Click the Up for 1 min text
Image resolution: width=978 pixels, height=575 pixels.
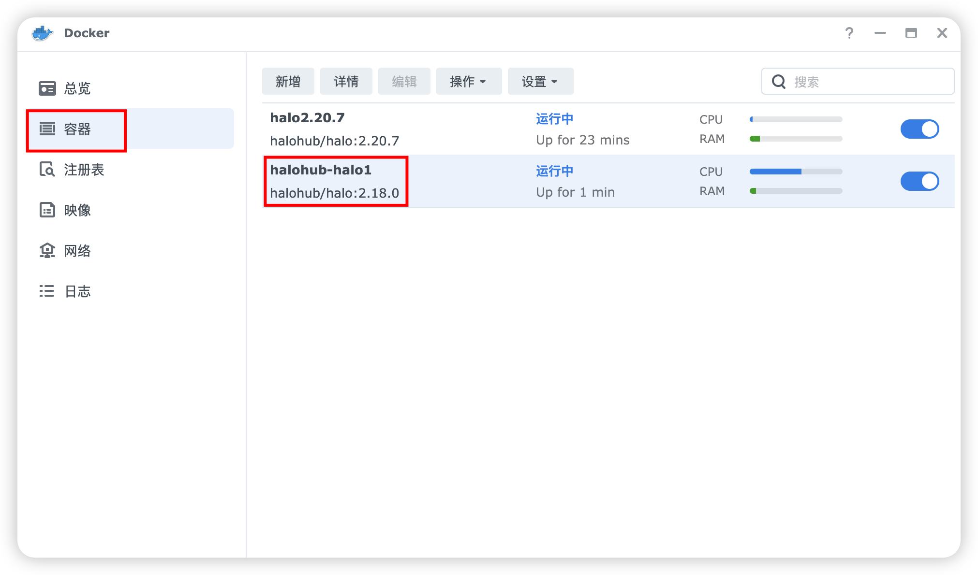point(576,192)
